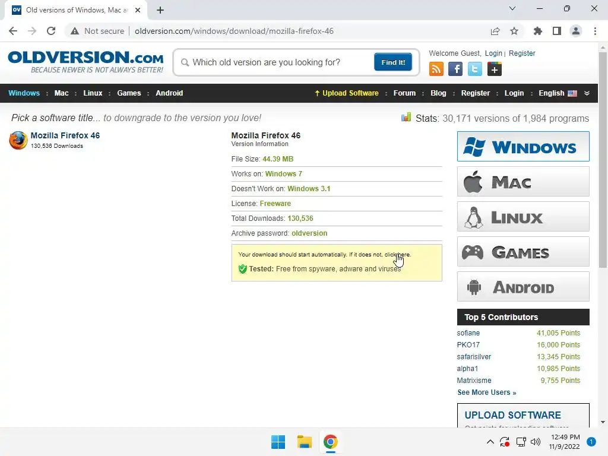Screen dimensions: 608x456
Task: Click the Stats bar chart icon
Action: point(406,117)
